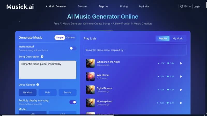The width and height of the screenshot is (207, 116).
Task: Select Female voice gender
Action: point(68,93)
